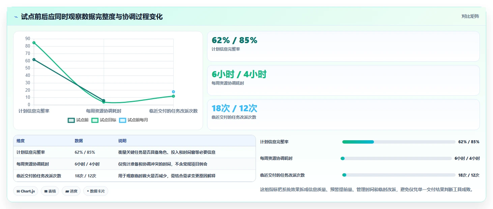
Task: Toggle the 试点前 legend item
Action: point(78,120)
